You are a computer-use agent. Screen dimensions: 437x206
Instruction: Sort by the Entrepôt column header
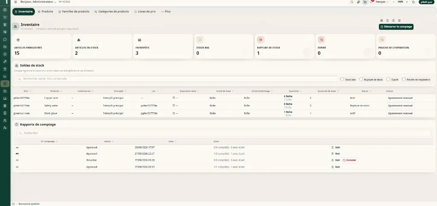(x=120, y=91)
